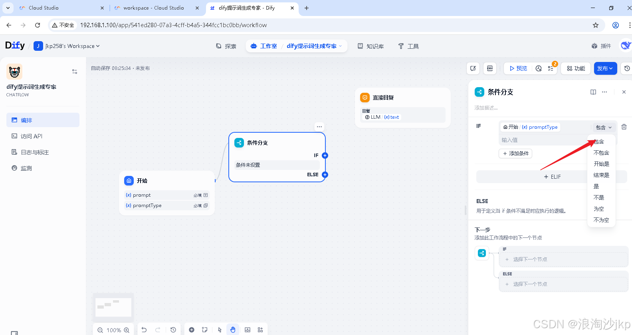The width and height of the screenshot is (632, 335).
Task: Open three-dot menu above condition node
Action: 319,127
